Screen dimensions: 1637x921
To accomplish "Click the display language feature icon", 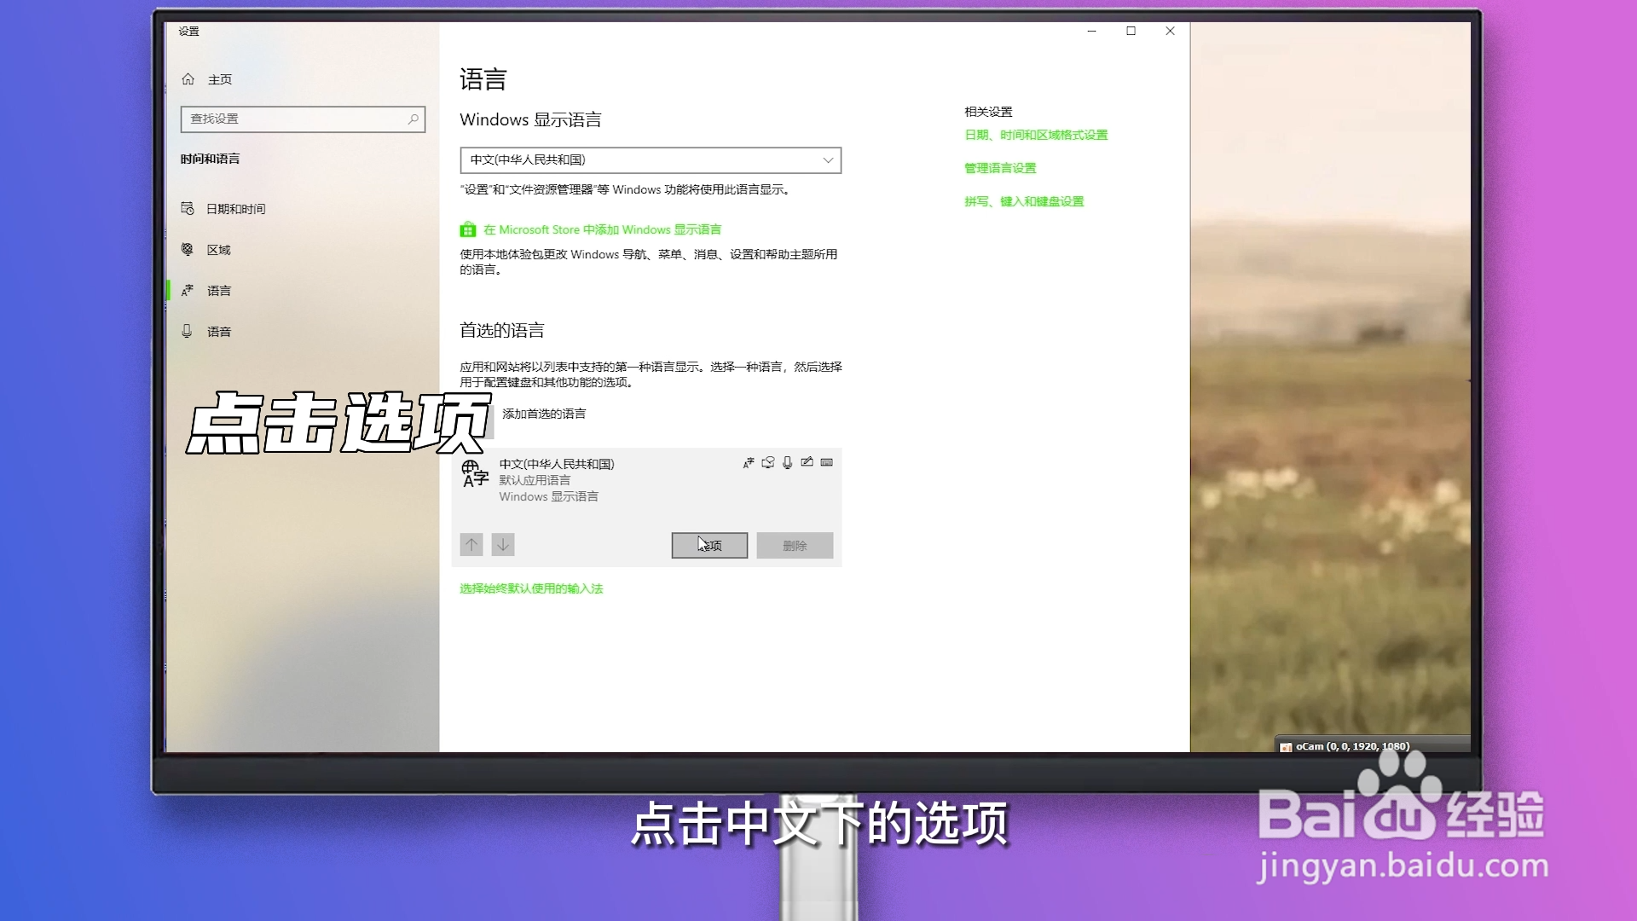I will (x=749, y=463).
